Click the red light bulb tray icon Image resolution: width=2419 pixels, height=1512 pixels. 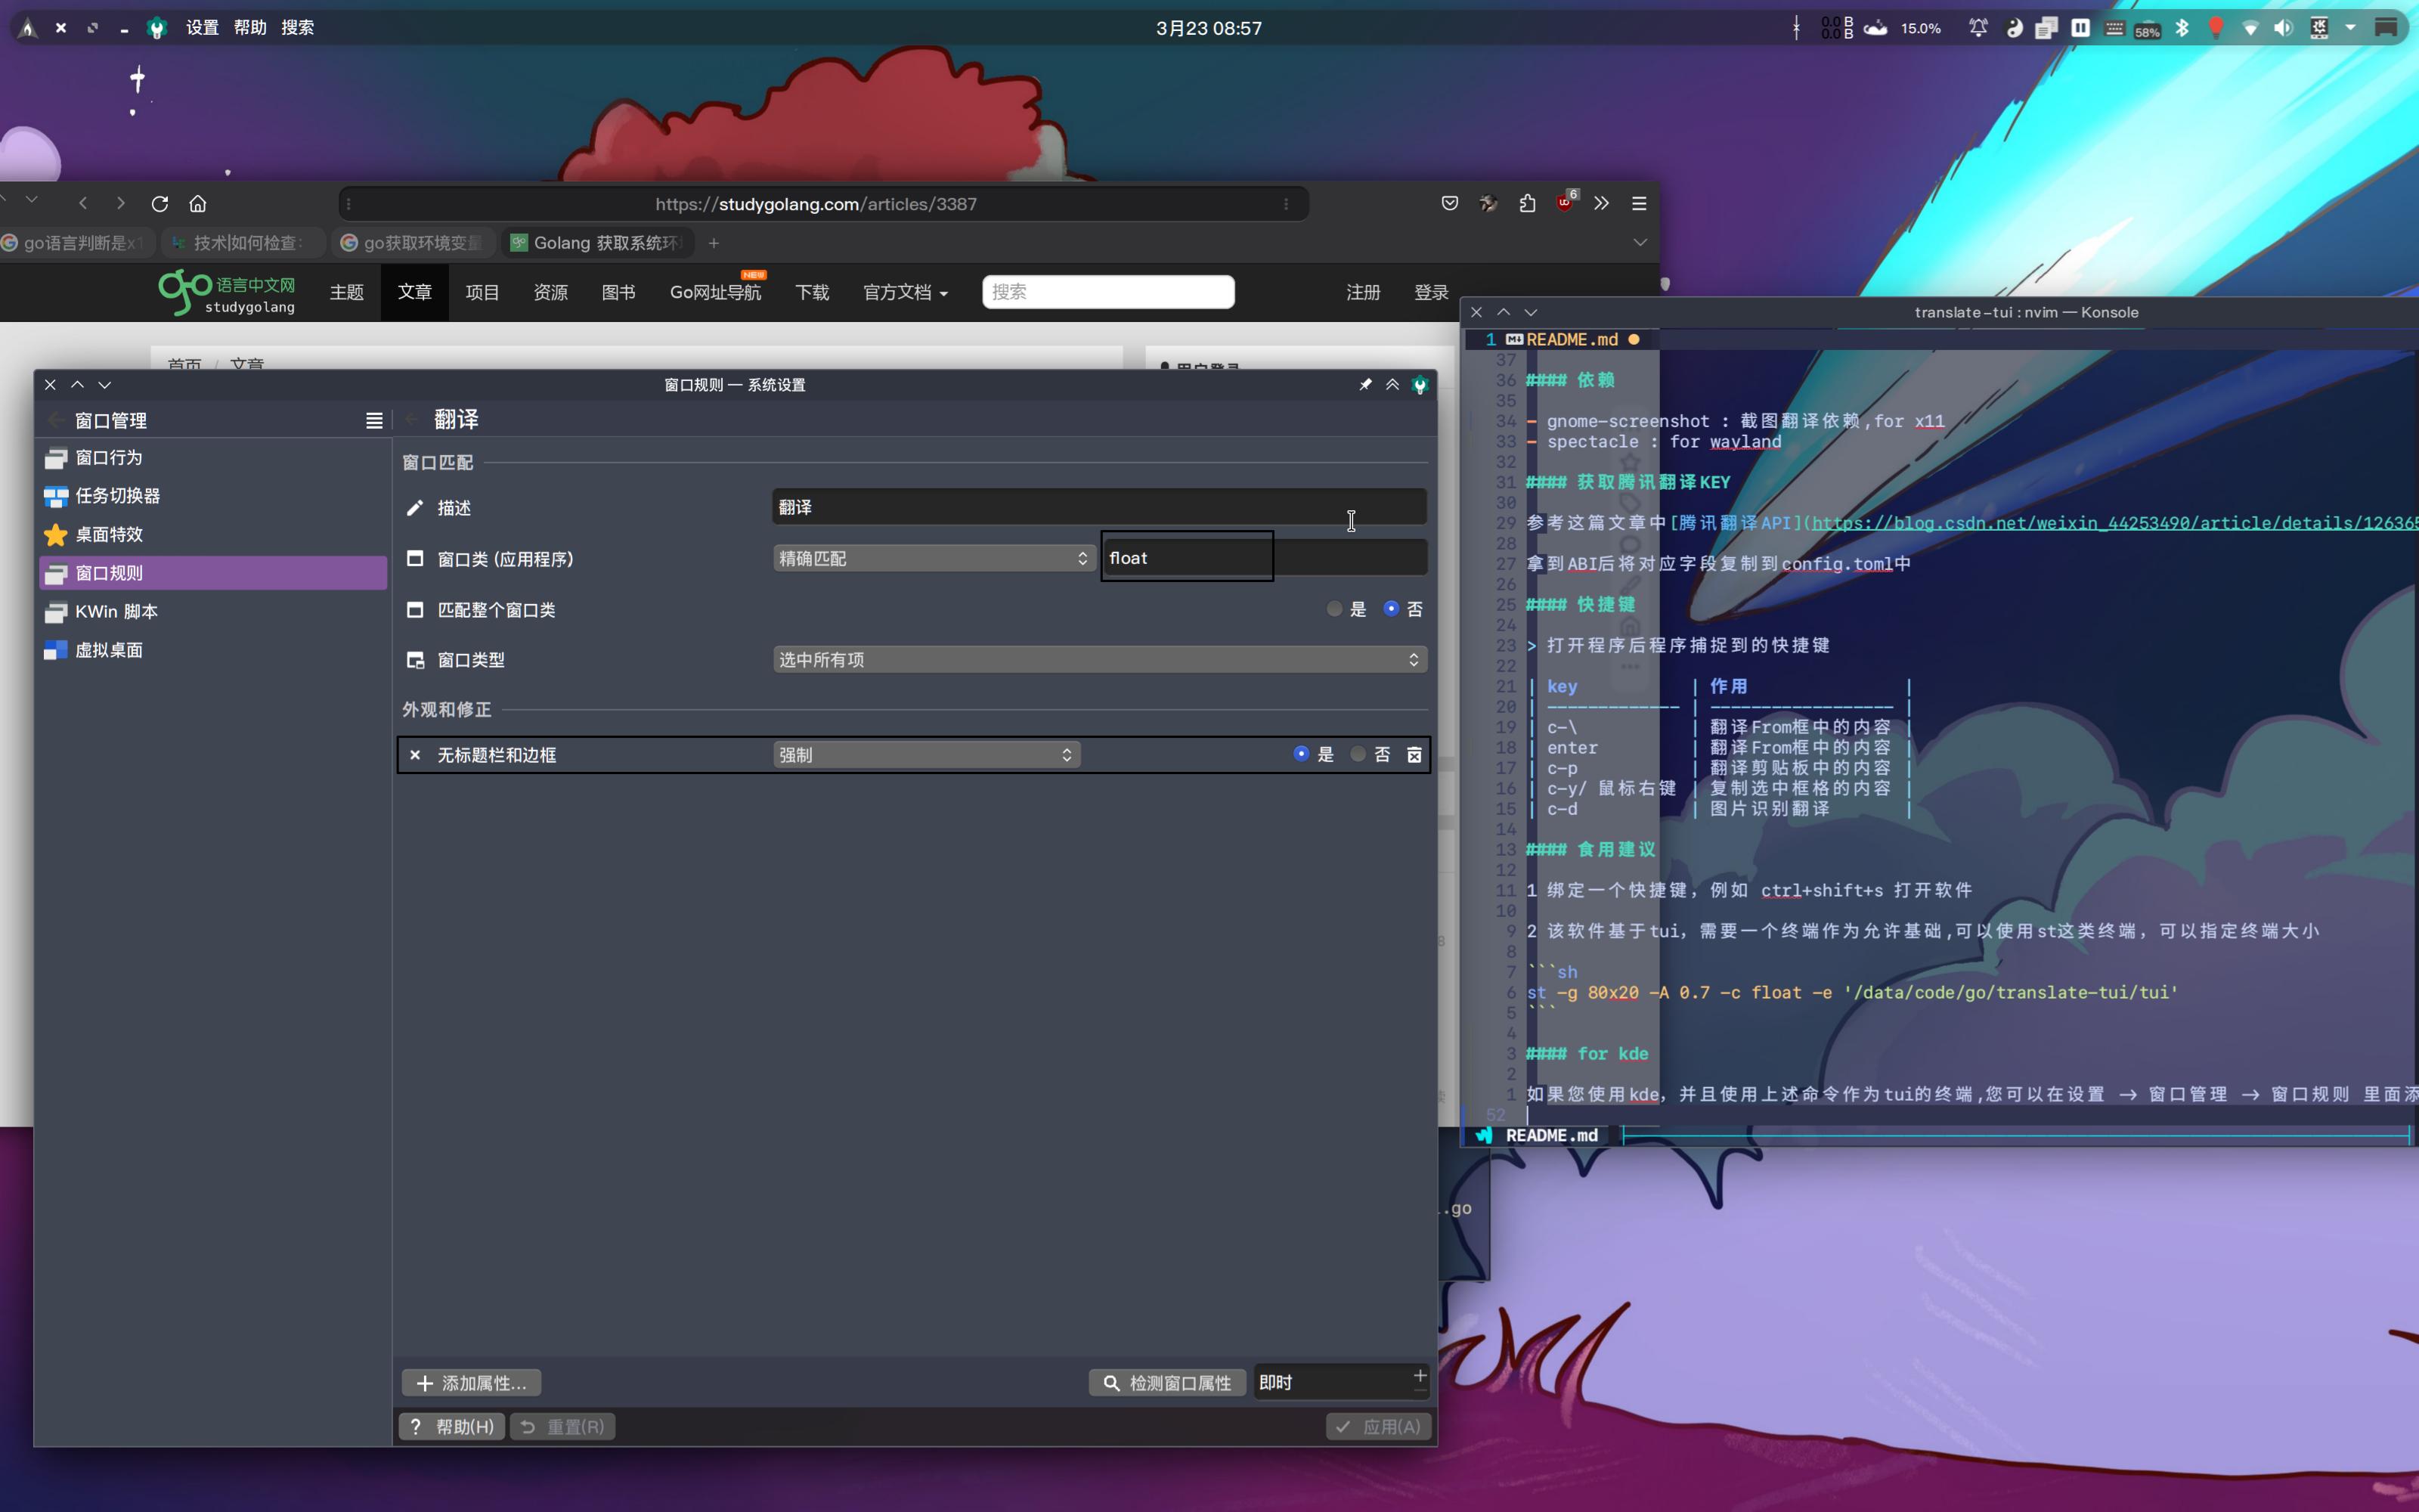tap(2216, 28)
